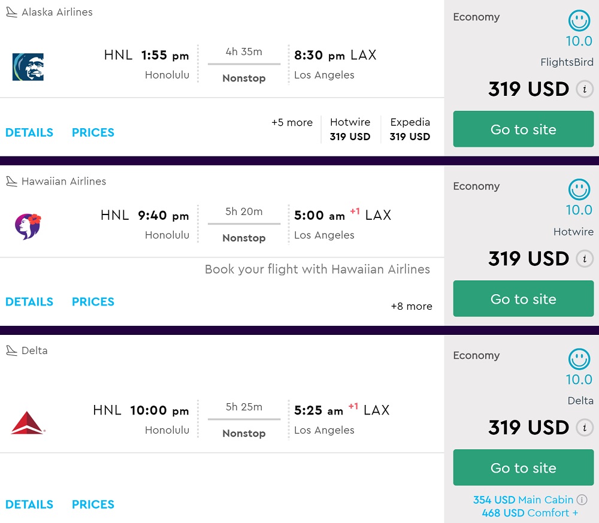This screenshot has height=523, width=599.
Task: Expand DETAILS for the Hawaiian Airlines flight
Action: (x=29, y=302)
